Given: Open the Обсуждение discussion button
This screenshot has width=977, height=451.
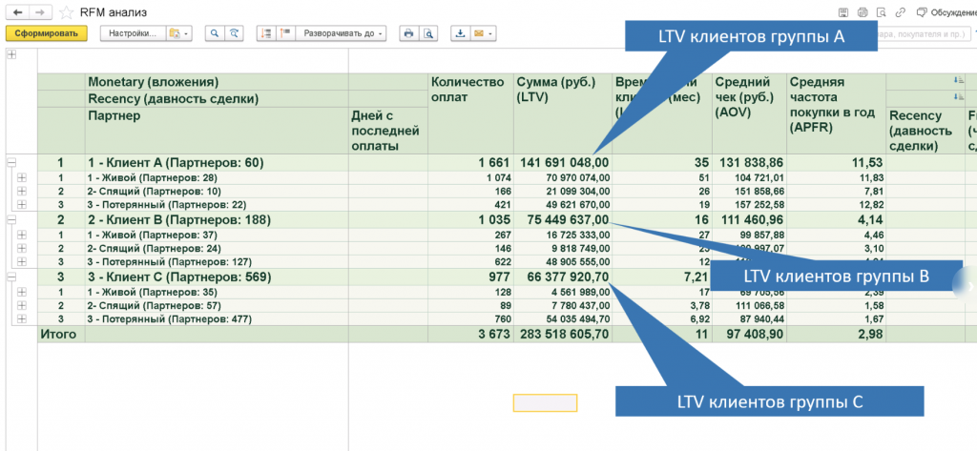Looking at the screenshot, I should pyautogui.click(x=946, y=12).
